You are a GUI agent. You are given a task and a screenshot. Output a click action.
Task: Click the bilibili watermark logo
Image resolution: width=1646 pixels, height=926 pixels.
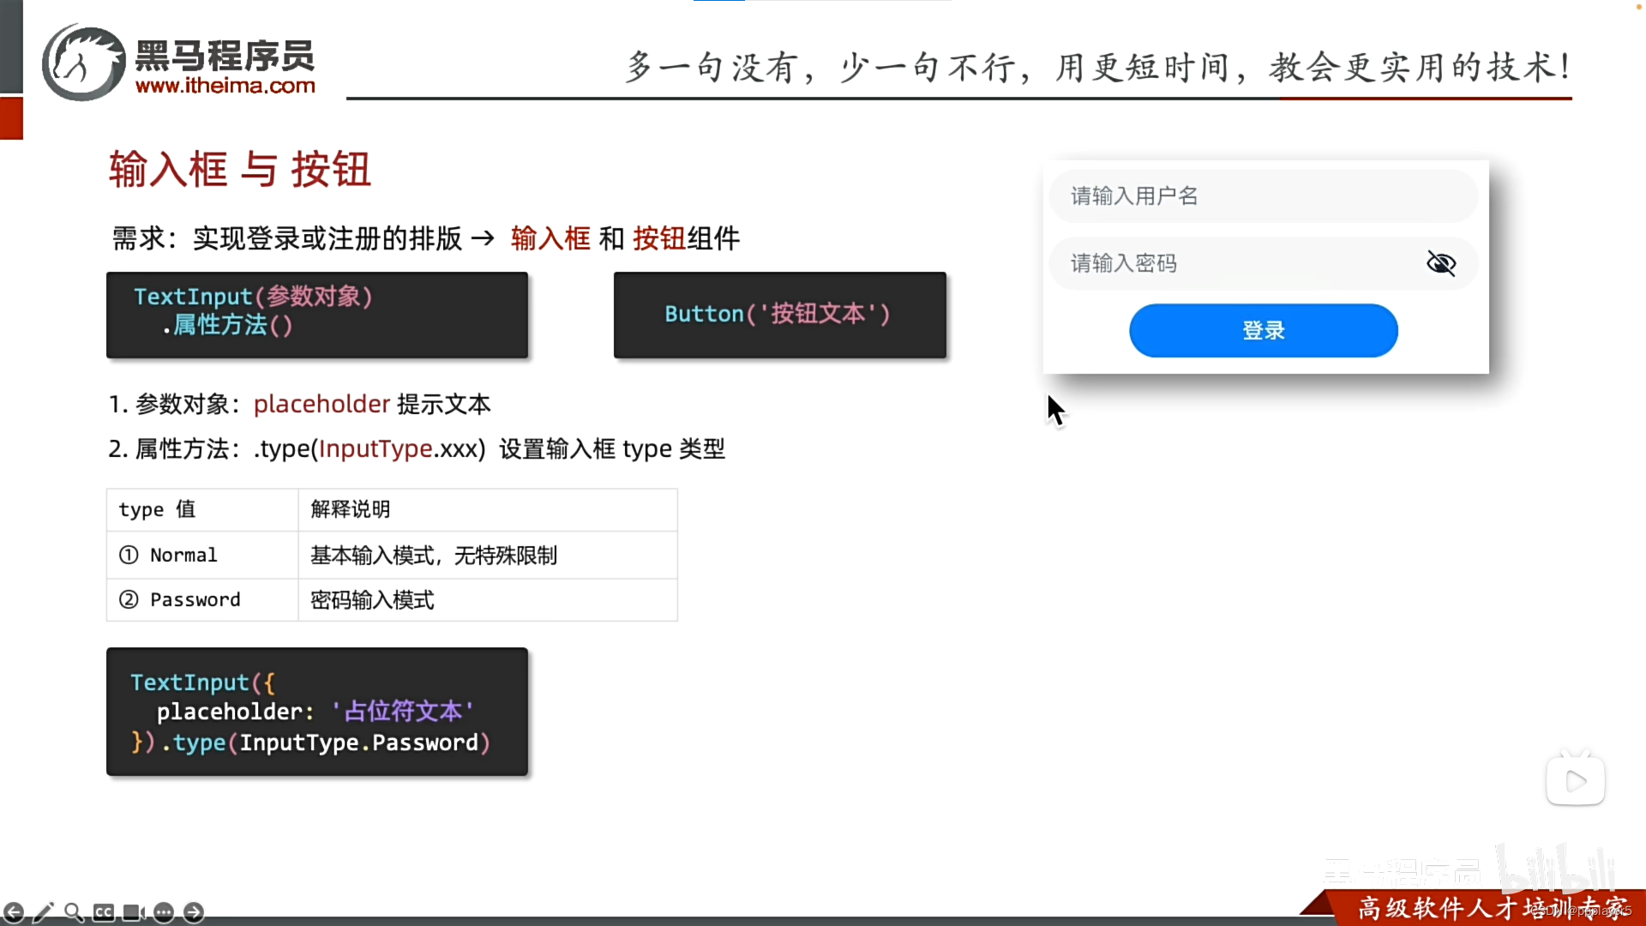[1556, 869]
